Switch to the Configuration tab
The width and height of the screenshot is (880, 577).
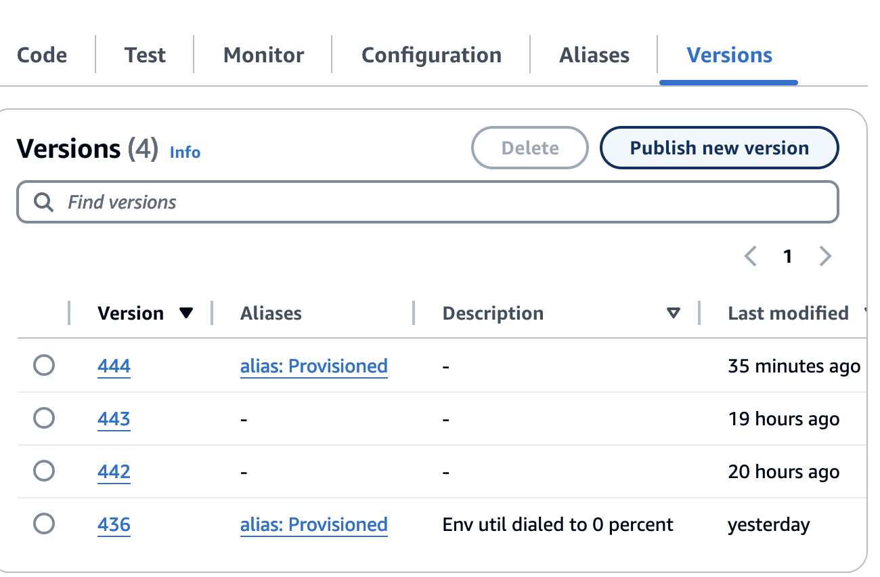pyautogui.click(x=431, y=55)
